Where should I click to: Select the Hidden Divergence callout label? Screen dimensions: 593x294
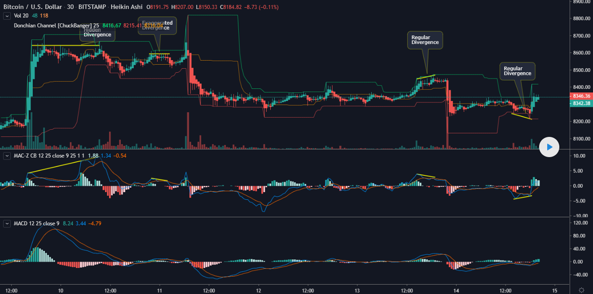pos(97,32)
